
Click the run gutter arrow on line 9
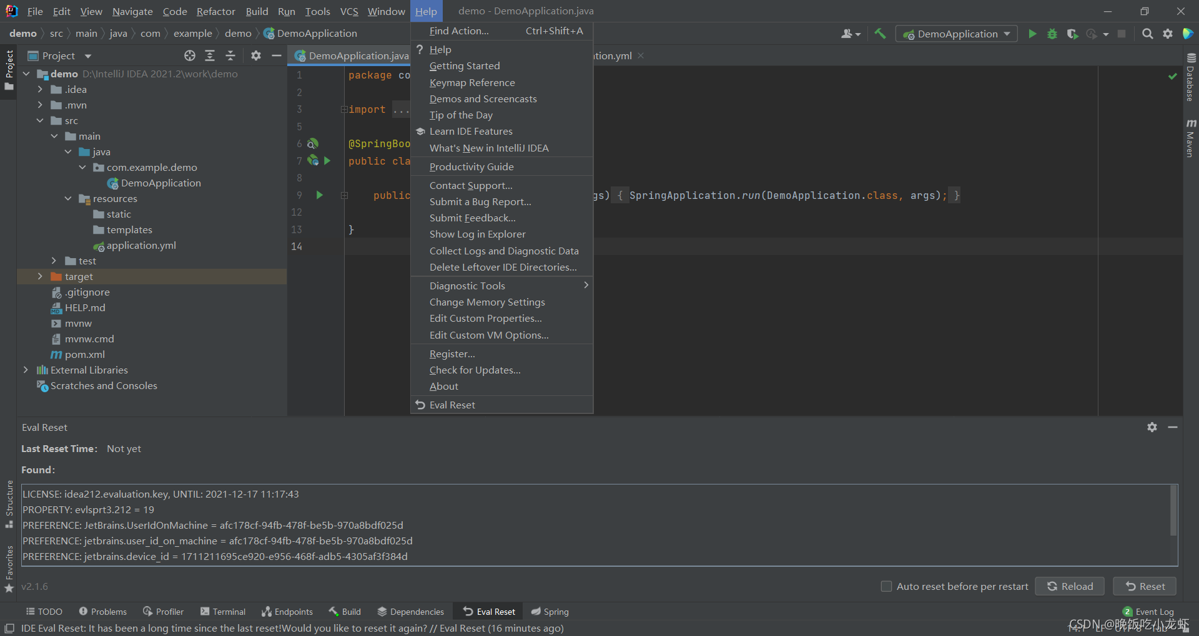coord(320,195)
